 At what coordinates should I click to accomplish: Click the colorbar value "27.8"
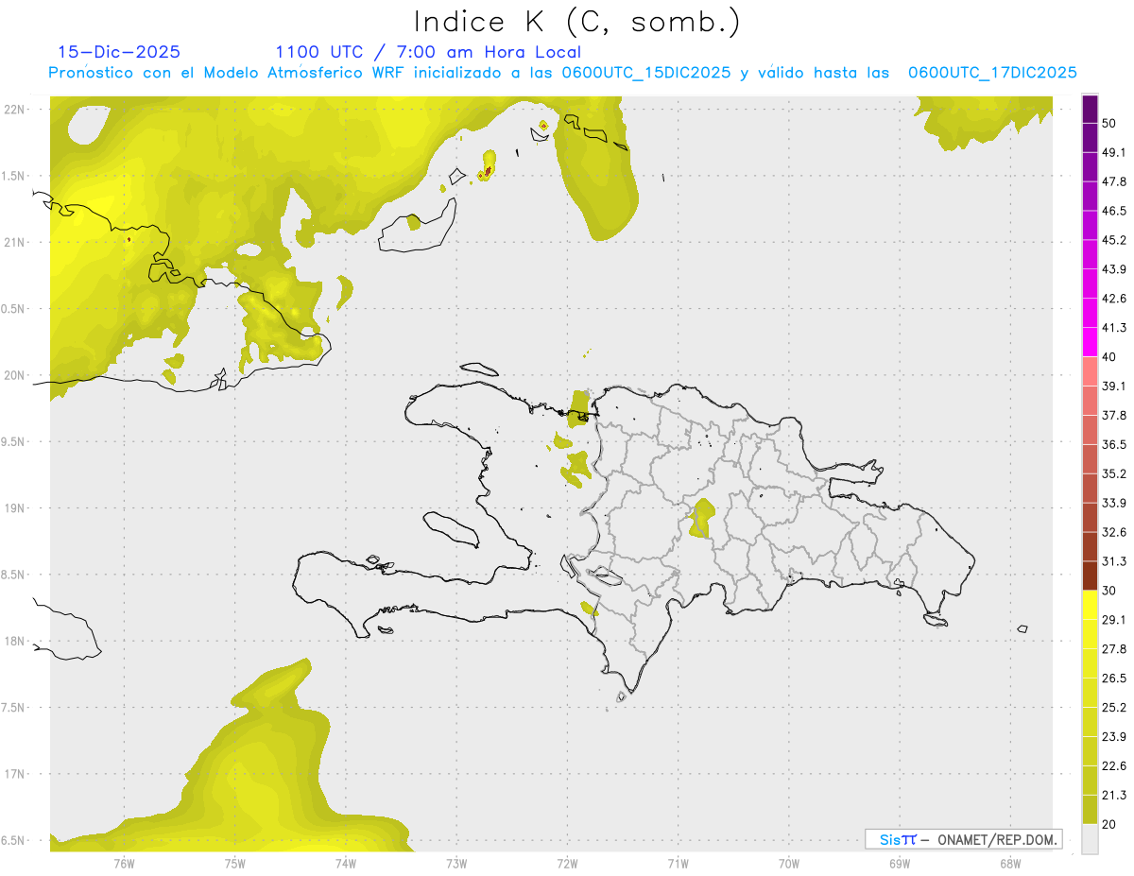[x=1114, y=649]
